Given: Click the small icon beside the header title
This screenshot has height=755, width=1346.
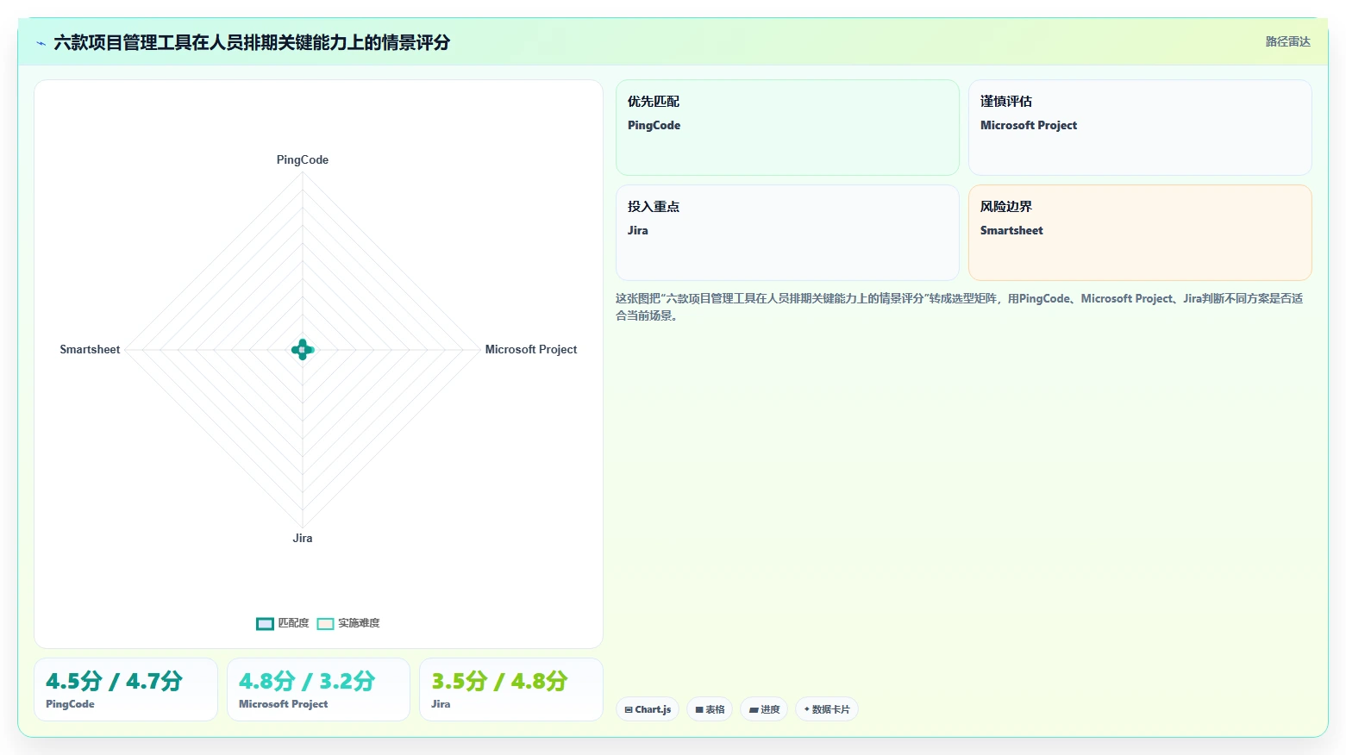Looking at the screenshot, I should (x=41, y=43).
